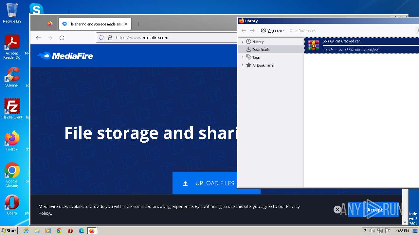Select All Bookmarks in Library sidebar
Image resolution: width=419 pixels, height=235 pixels.
tap(263, 65)
